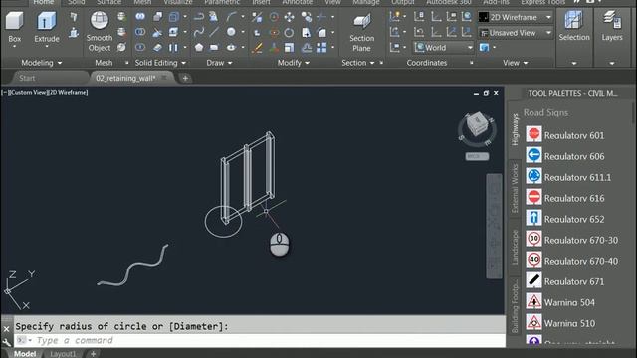Click the navigation bar in viewport
This screenshot has width=637, height=358.
point(494,226)
